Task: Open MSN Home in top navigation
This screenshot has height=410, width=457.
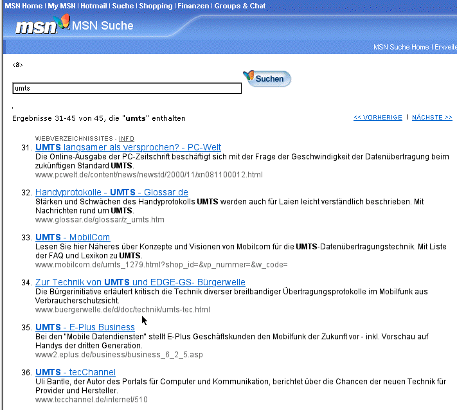Action: pyautogui.click(x=24, y=6)
